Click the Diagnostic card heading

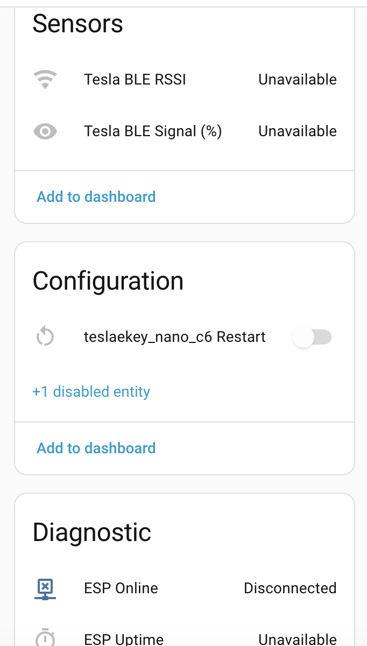pos(92,532)
